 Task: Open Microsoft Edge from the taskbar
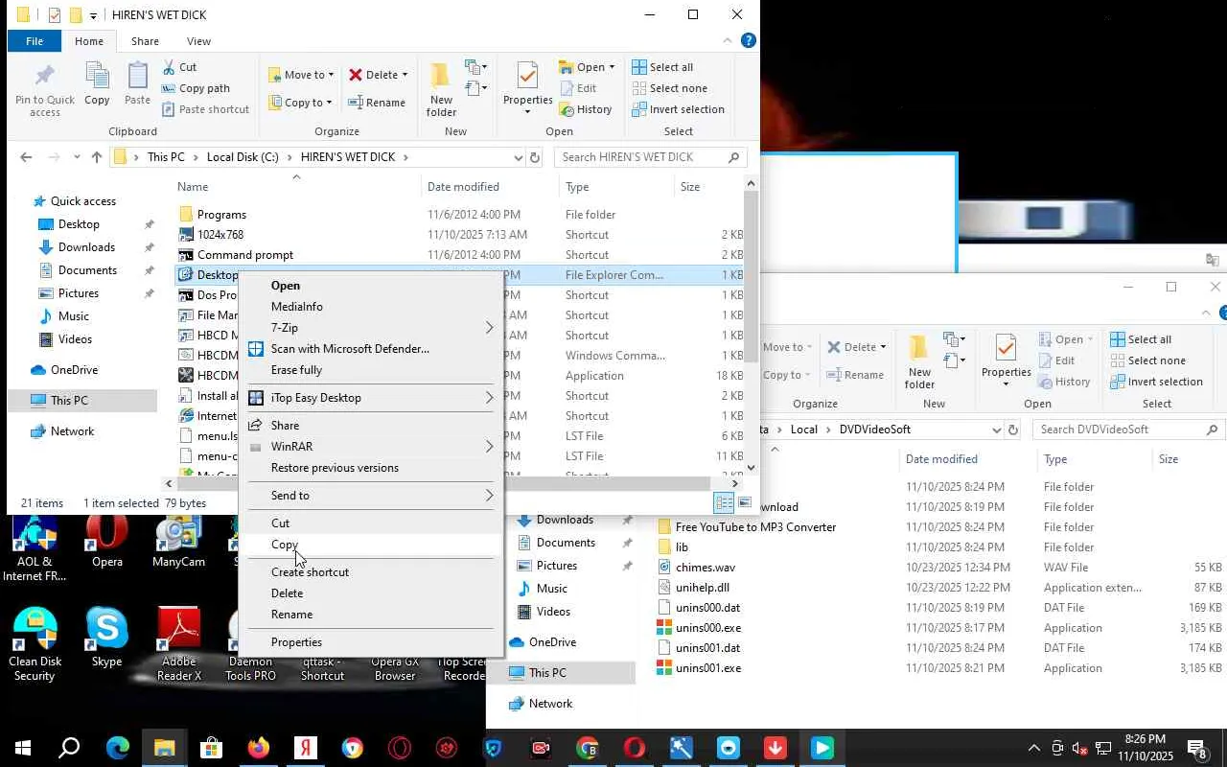click(x=117, y=748)
